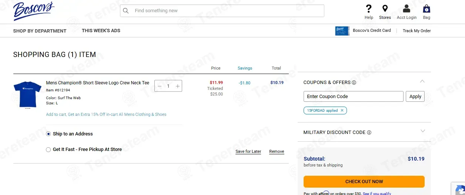
Task: Decrease item quantity with the minus button
Action: (160, 86)
